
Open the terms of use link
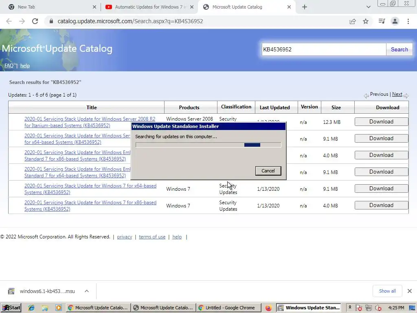click(x=152, y=237)
